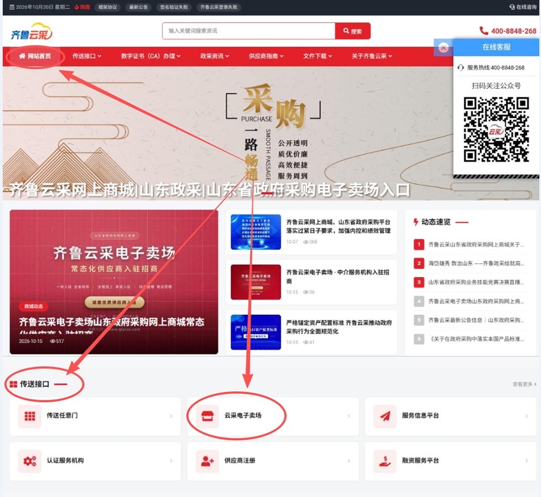Click chevron on the 服务信息平台 card

[x=527, y=416]
